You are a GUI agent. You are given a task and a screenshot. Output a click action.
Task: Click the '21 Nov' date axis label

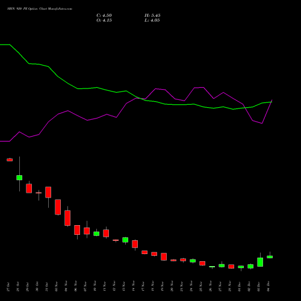point(182,287)
